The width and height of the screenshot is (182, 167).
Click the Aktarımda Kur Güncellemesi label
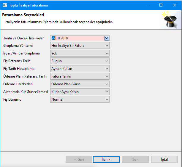click(26, 92)
